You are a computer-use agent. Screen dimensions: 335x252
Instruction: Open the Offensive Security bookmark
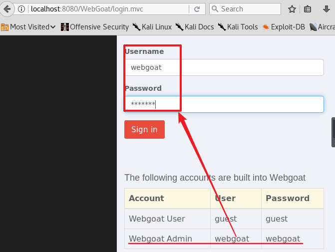click(95, 27)
